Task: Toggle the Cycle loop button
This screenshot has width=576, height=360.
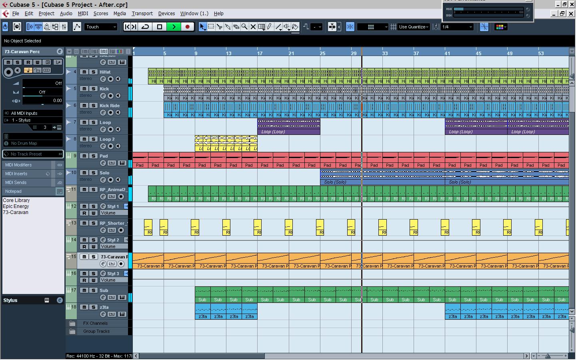Action: point(145,27)
